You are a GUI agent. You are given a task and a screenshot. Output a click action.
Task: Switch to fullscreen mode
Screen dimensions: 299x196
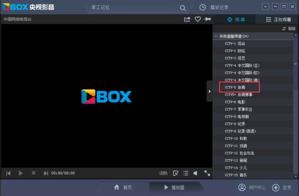pyautogui.click(x=207, y=173)
